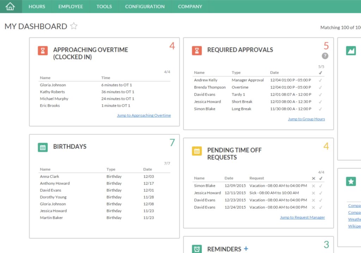Click the green chart widget icon
The height and width of the screenshot is (253, 361).
click(351, 51)
